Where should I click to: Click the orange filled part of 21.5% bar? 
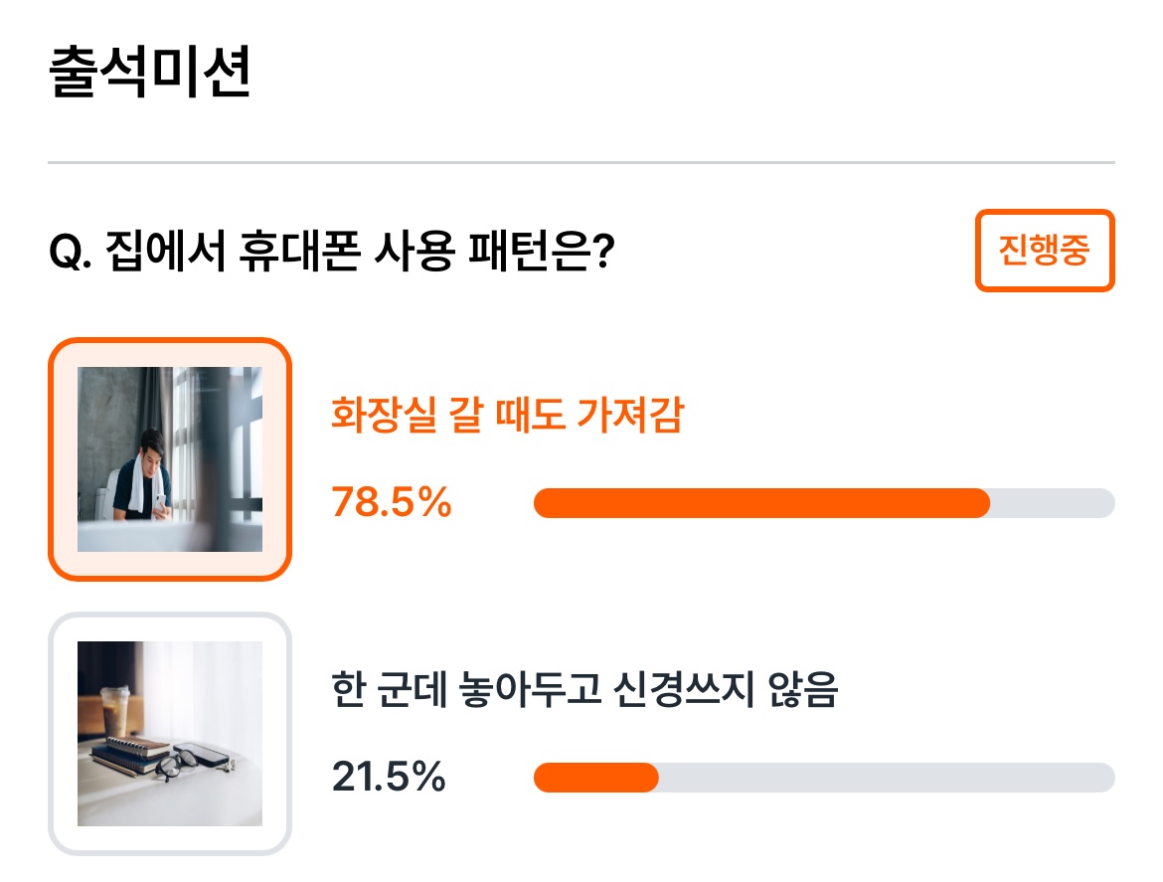tap(596, 778)
